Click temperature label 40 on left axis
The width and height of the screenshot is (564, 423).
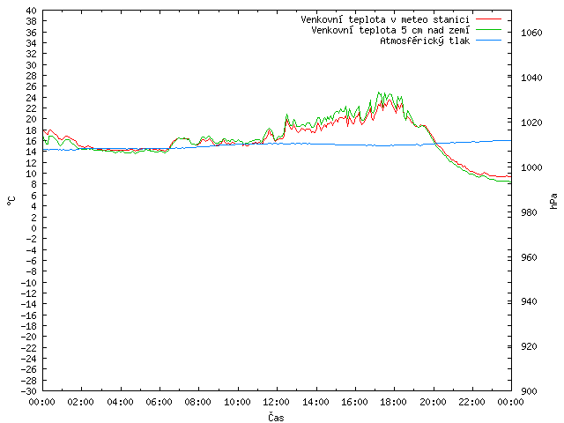[x=32, y=11]
